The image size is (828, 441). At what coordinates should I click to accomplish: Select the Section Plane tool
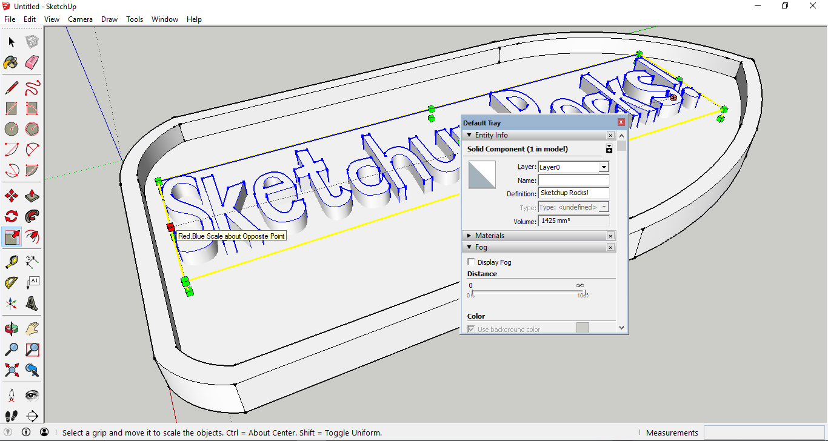32,416
